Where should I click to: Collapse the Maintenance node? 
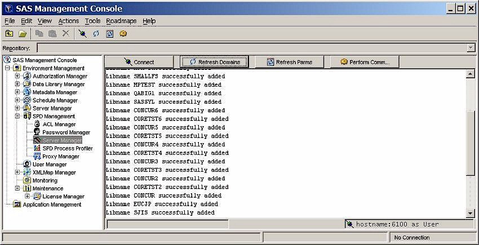(17, 188)
